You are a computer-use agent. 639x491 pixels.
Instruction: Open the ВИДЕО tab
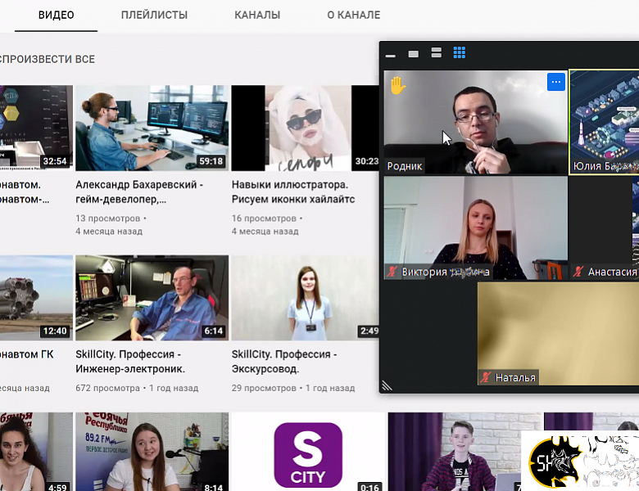(x=56, y=15)
